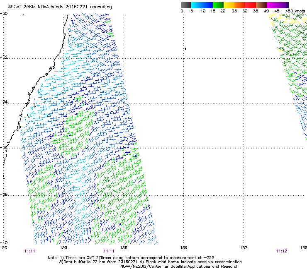Click the magenta 40-45 knots color segment
307x269 pixels.
[272, 5]
